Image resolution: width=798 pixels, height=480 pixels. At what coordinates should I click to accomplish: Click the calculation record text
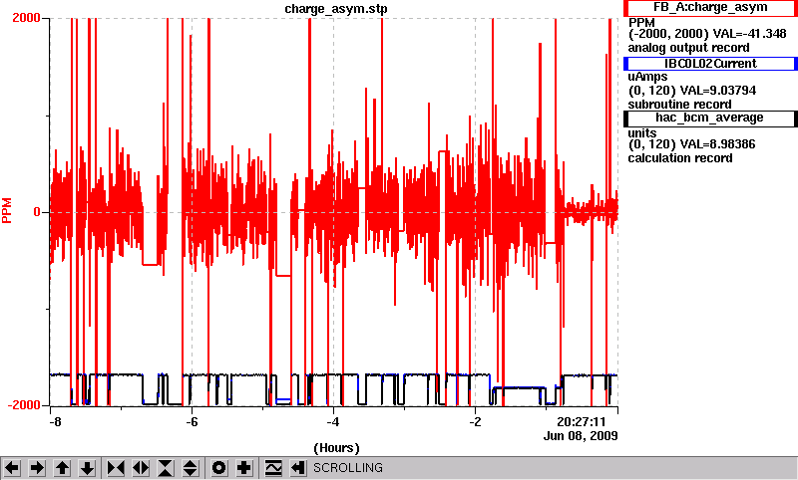(x=680, y=158)
